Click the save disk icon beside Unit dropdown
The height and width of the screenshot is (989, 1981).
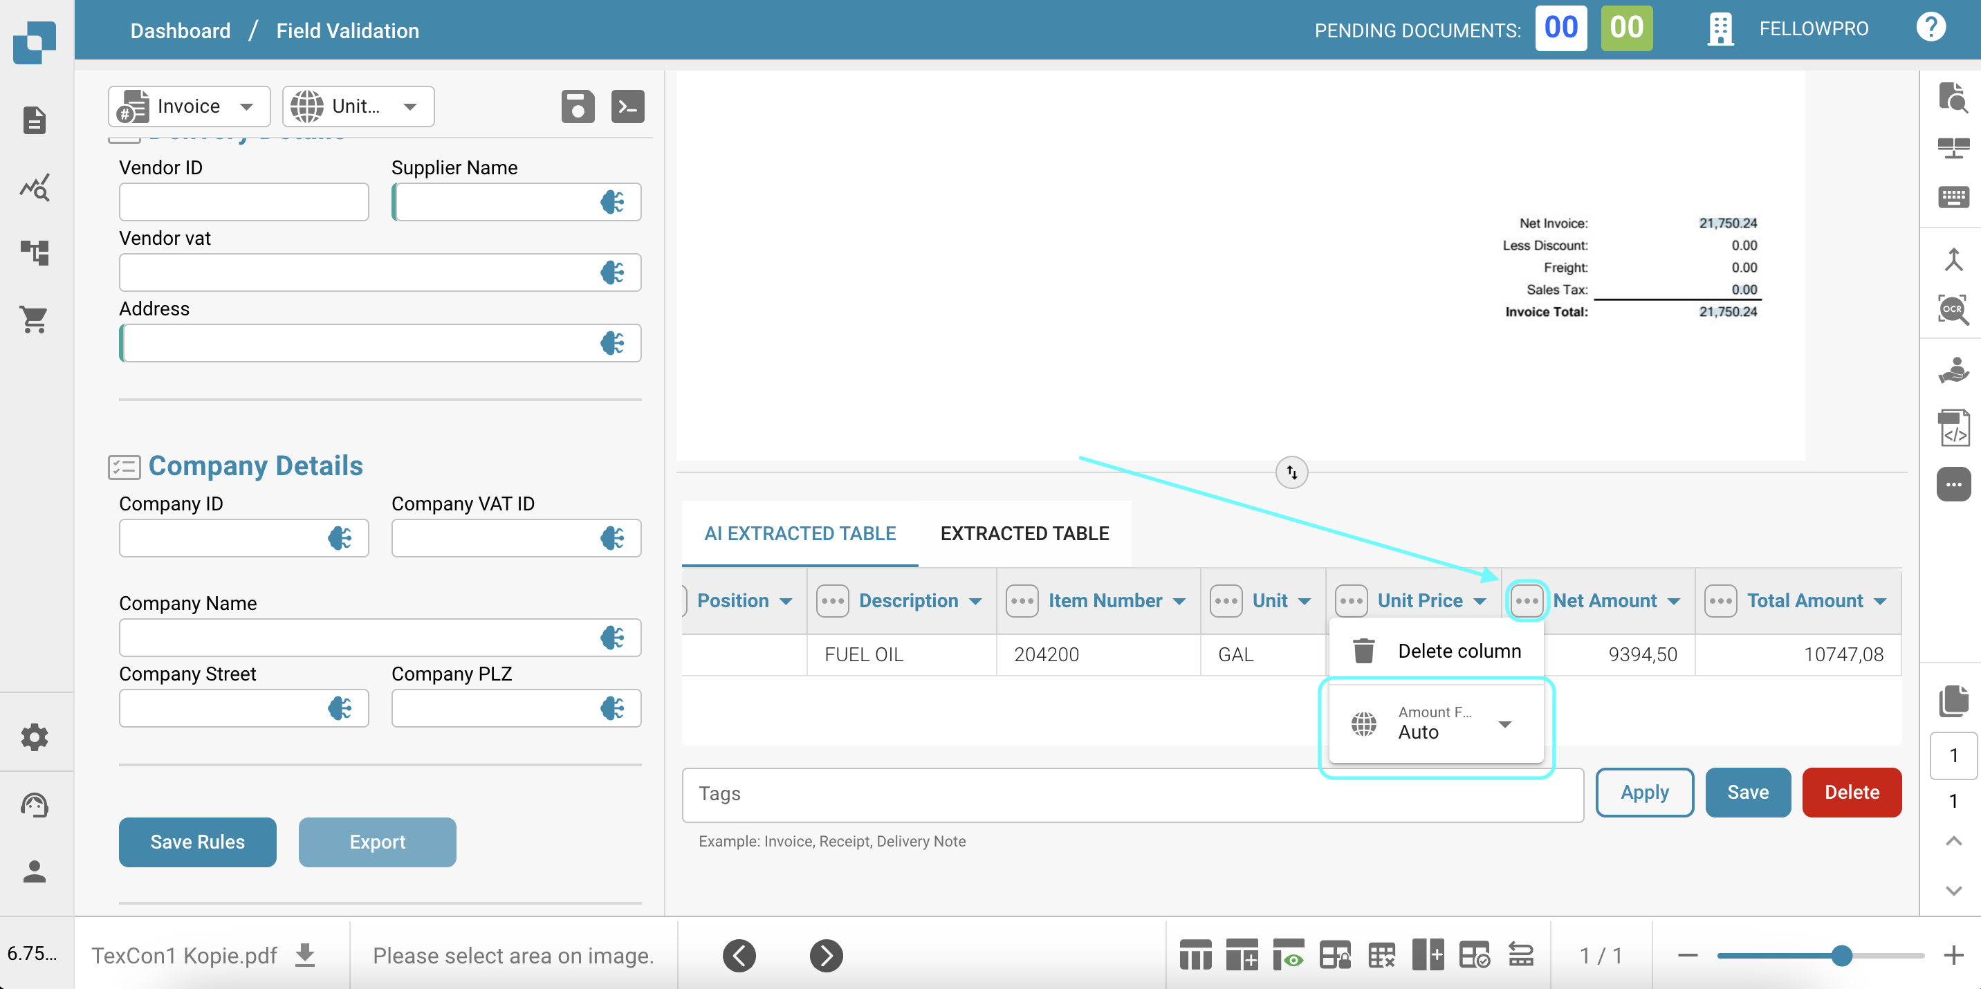click(578, 106)
